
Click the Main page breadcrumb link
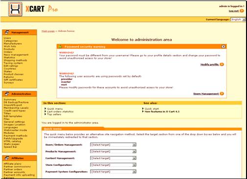[48, 31]
